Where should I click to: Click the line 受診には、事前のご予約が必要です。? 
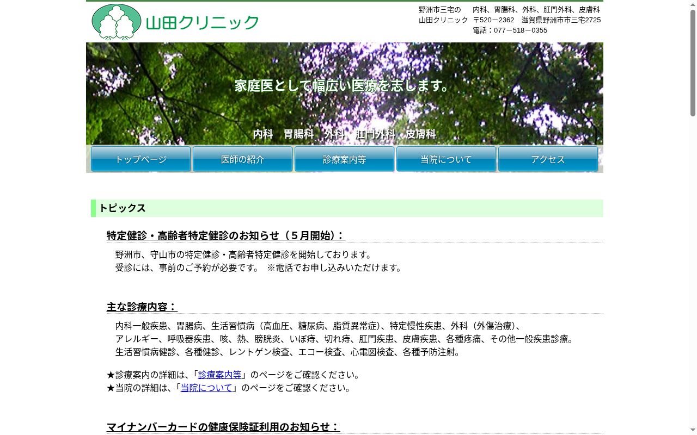pos(259,268)
